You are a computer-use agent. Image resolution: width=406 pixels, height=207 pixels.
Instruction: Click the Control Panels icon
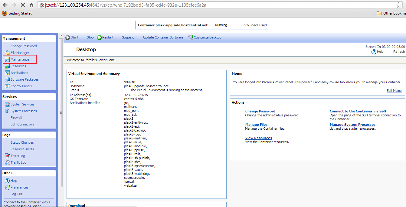coord(7,86)
